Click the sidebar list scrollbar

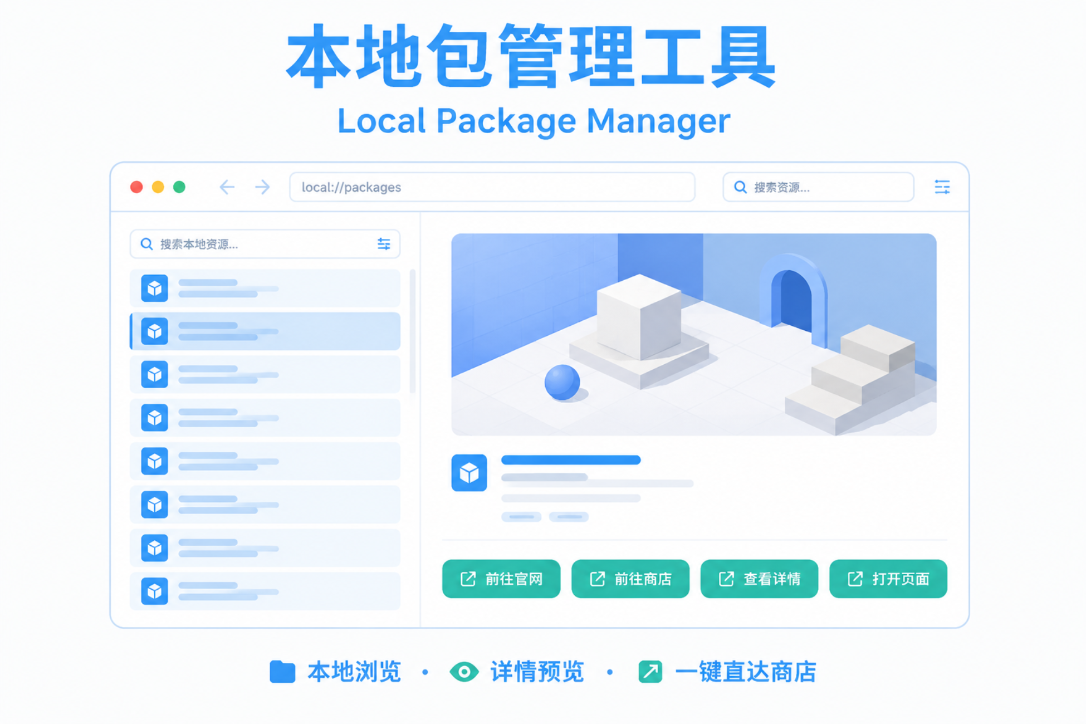[x=413, y=331]
